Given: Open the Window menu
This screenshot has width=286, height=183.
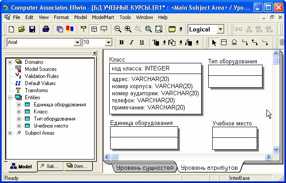Looking at the screenshot, I should pyautogui.click(x=144, y=17).
